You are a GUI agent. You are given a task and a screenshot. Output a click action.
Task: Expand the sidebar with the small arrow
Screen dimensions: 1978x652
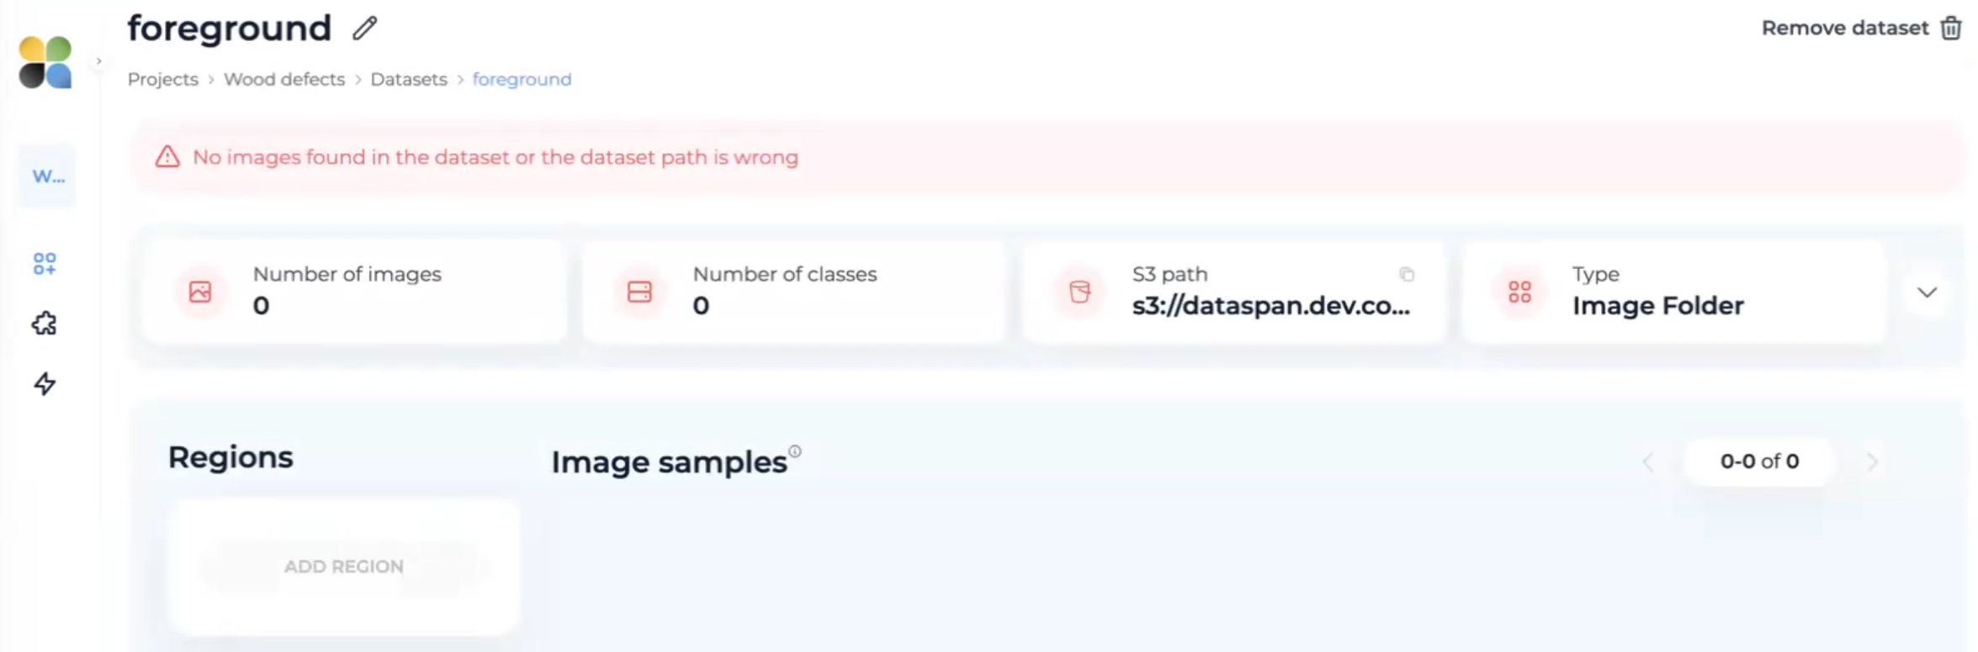coord(98,61)
